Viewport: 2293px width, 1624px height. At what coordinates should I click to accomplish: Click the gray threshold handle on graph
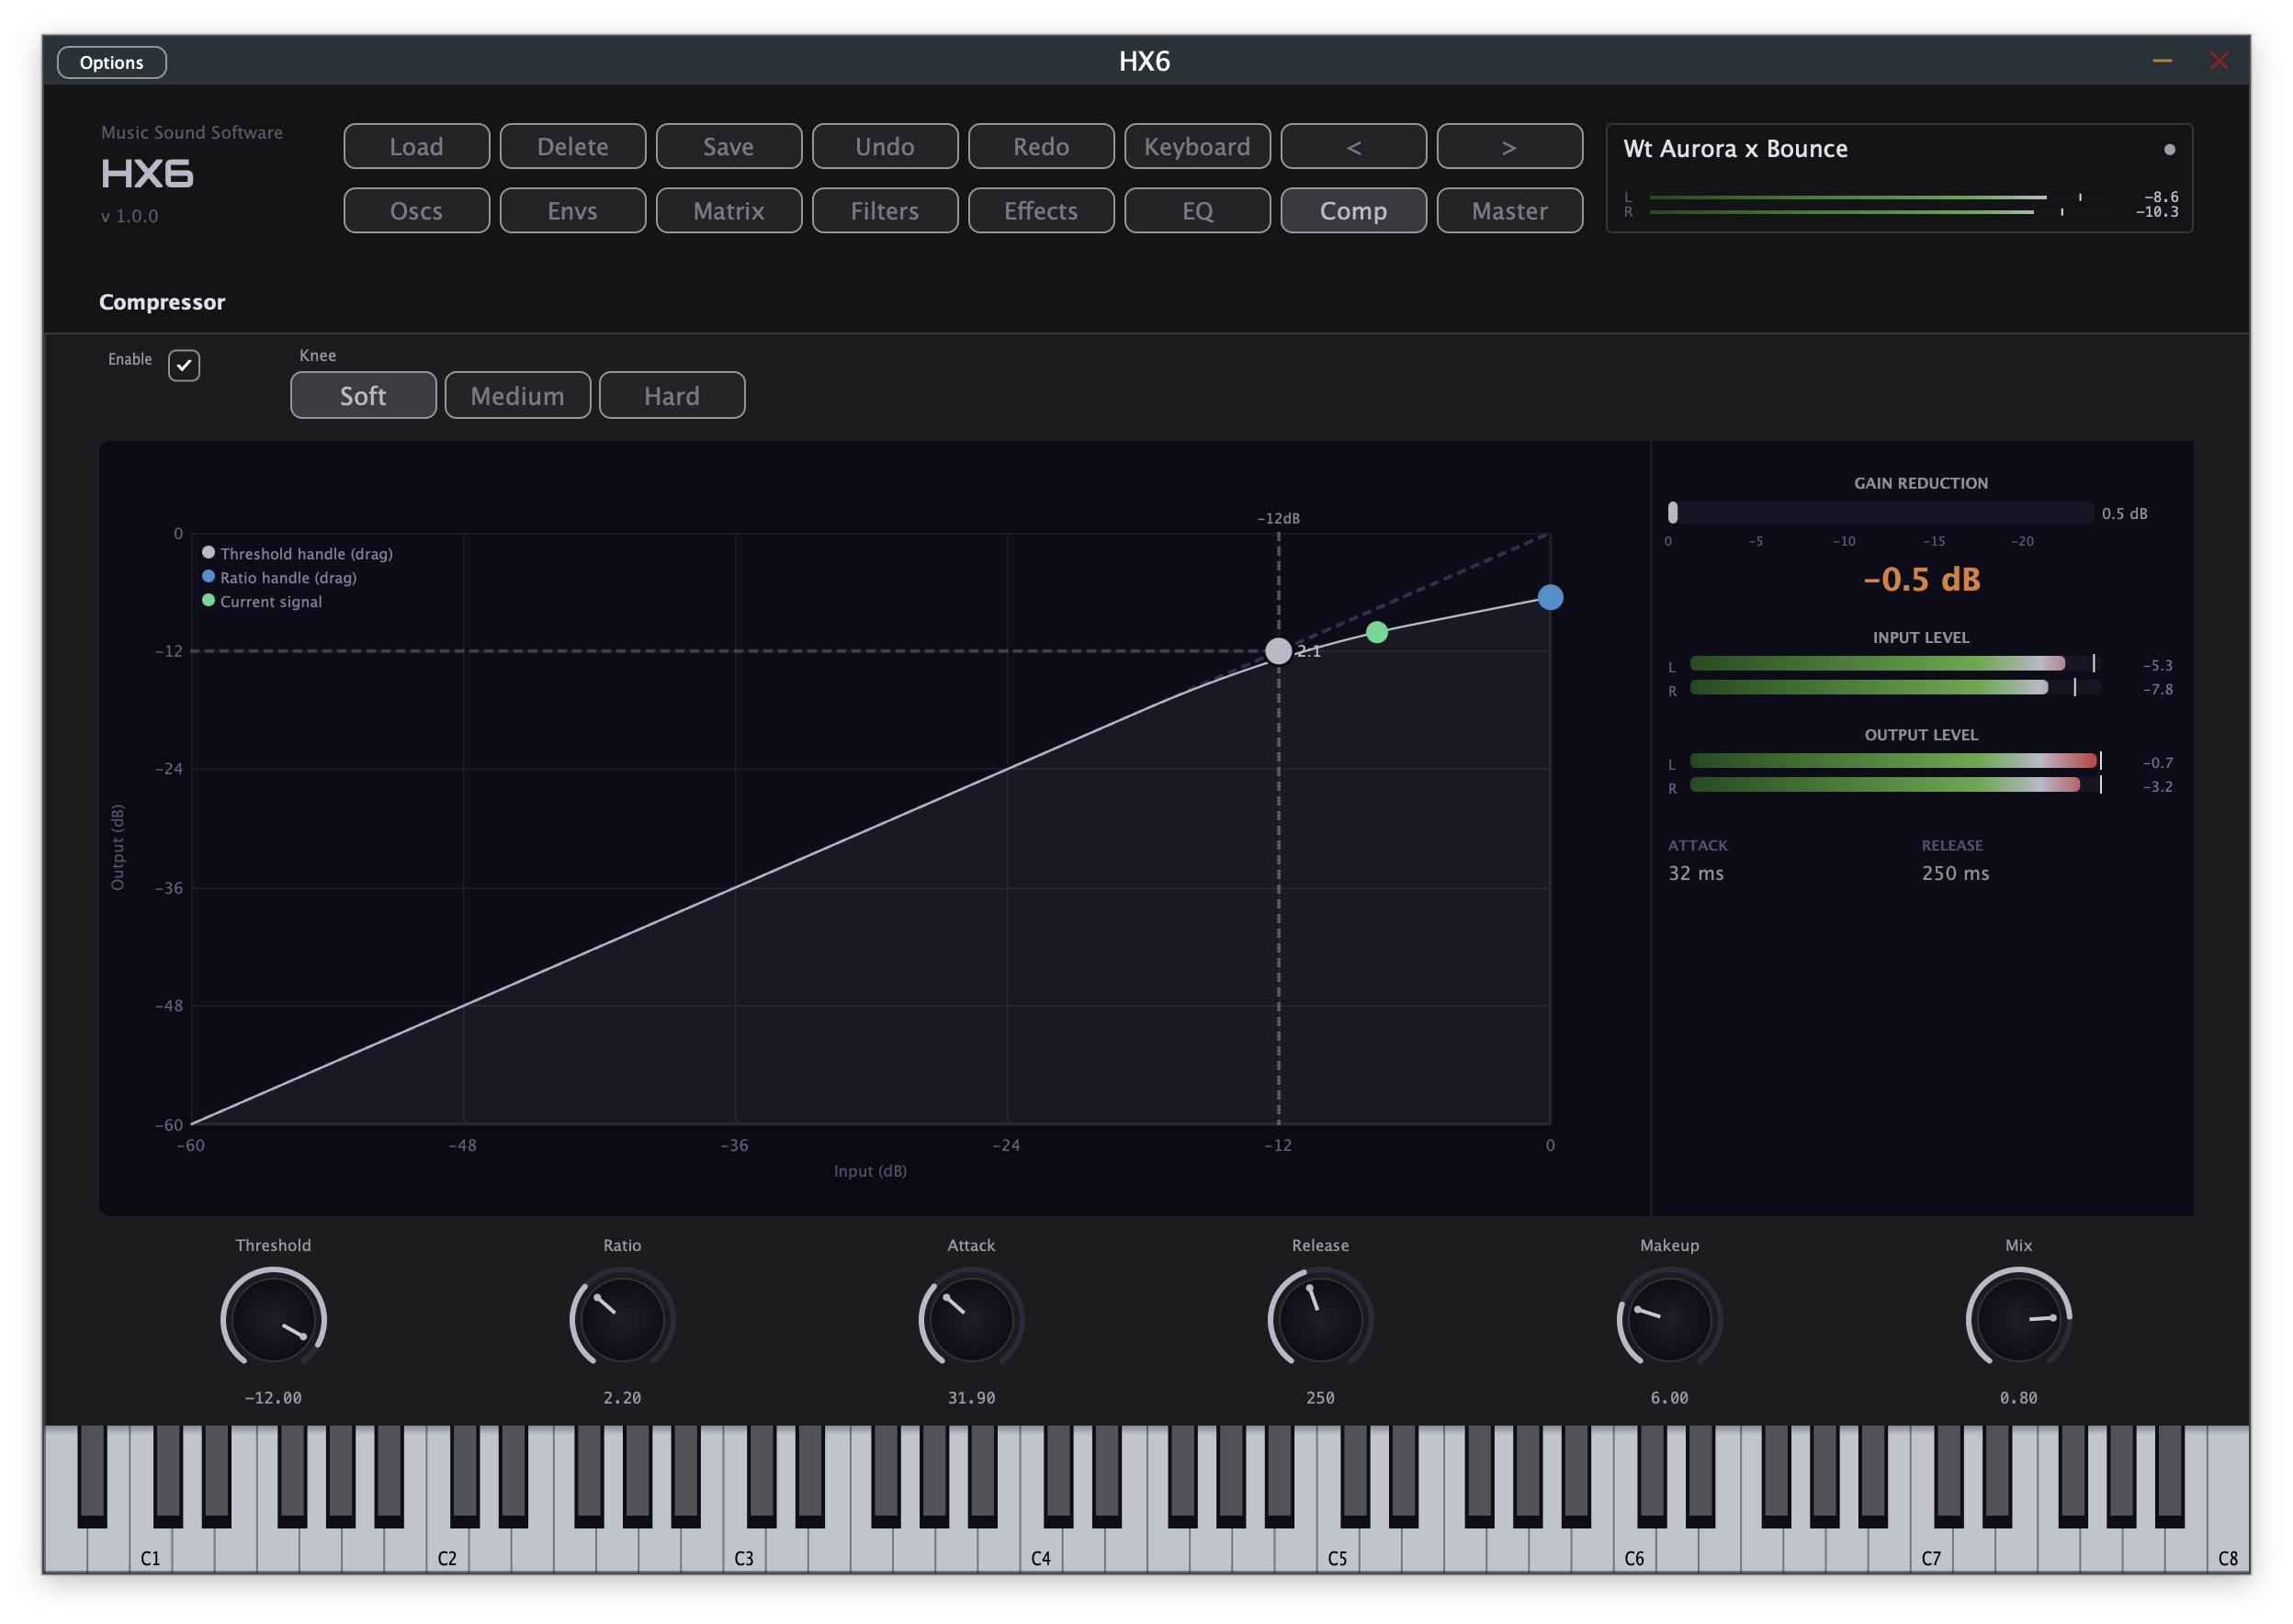[x=1277, y=651]
